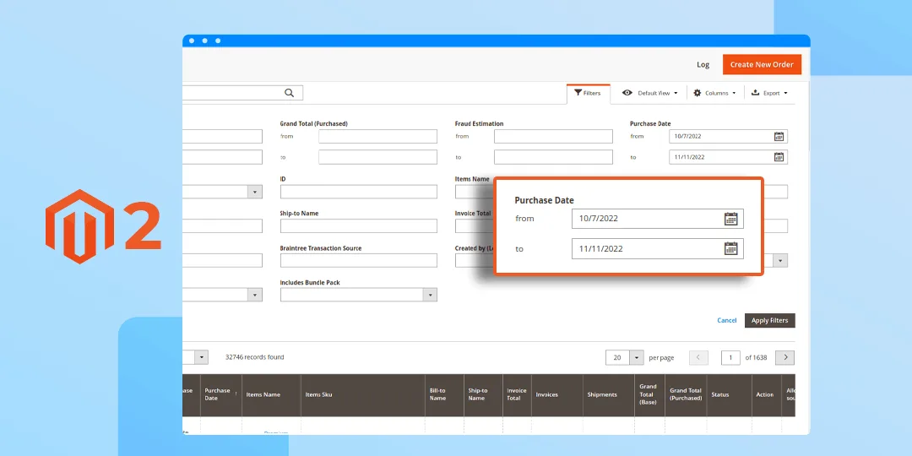Open dropdown immediately left of ID field
The height and width of the screenshot is (456, 912).
click(x=255, y=192)
